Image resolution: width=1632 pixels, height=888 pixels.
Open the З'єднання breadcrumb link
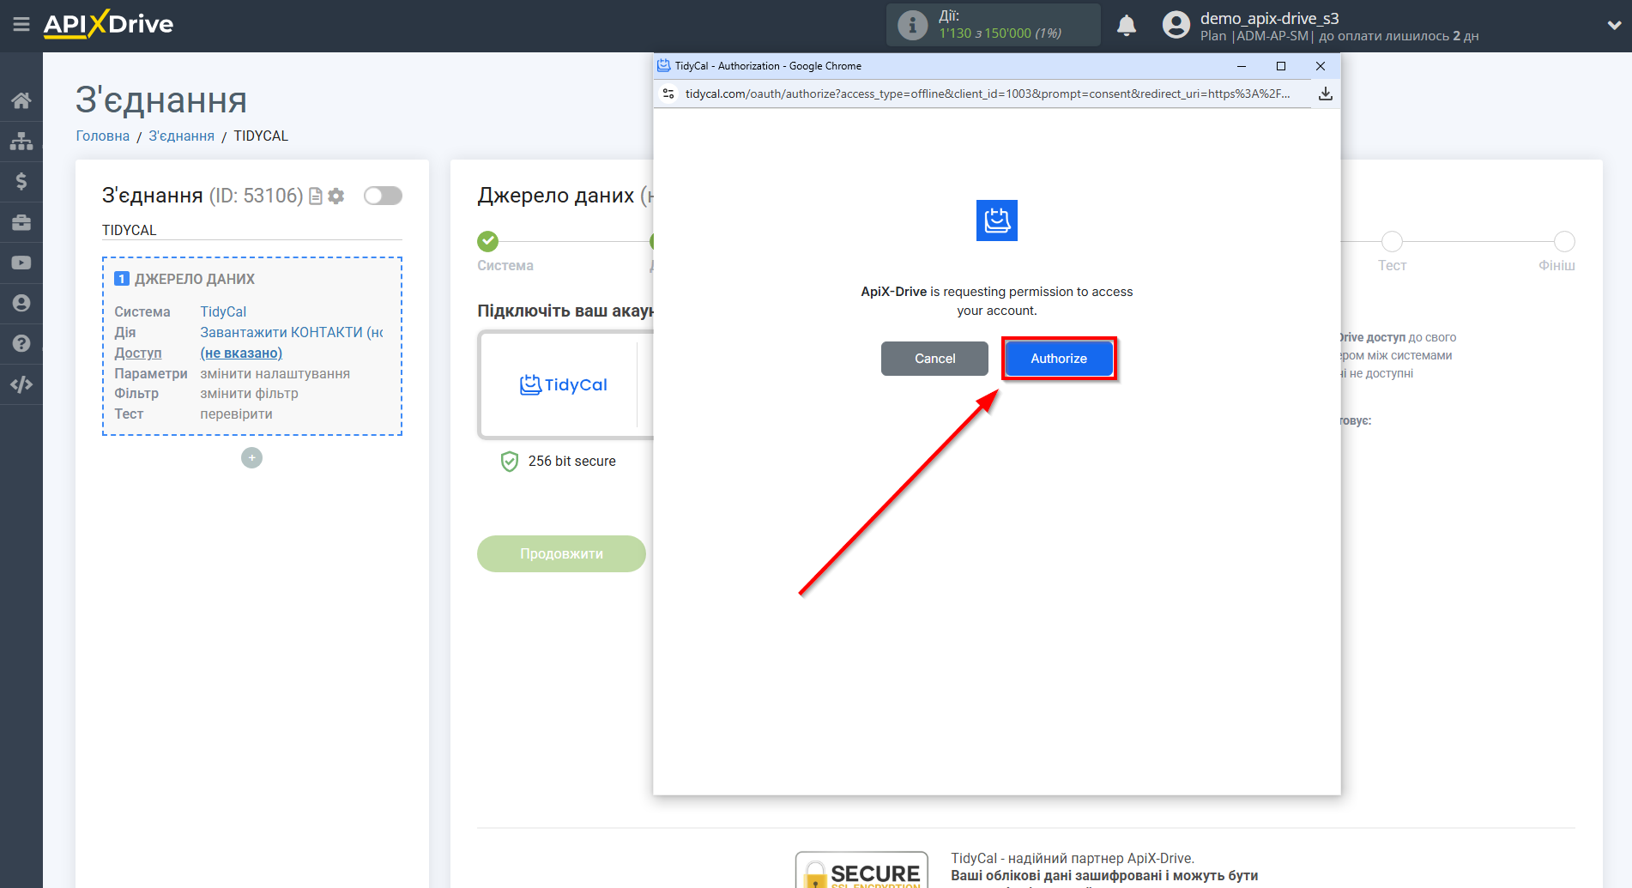(x=181, y=136)
